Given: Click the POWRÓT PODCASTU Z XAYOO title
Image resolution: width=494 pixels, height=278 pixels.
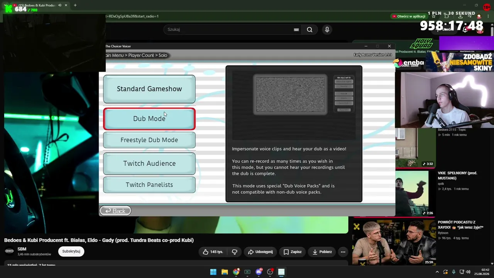Looking at the screenshot, I should coord(460,225).
